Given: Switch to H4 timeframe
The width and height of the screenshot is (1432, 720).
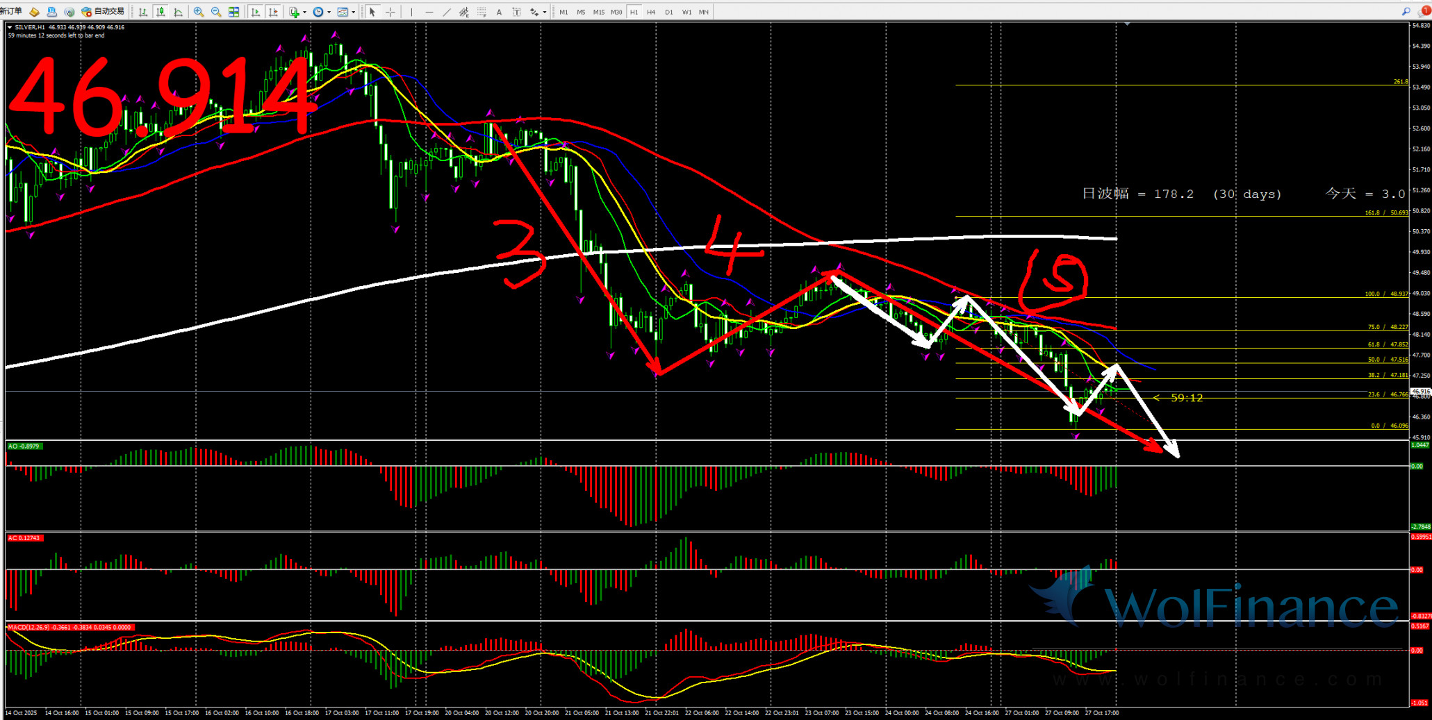Looking at the screenshot, I should coord(651,12).
